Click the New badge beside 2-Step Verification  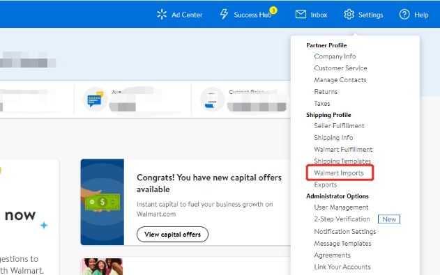point(389,219)
